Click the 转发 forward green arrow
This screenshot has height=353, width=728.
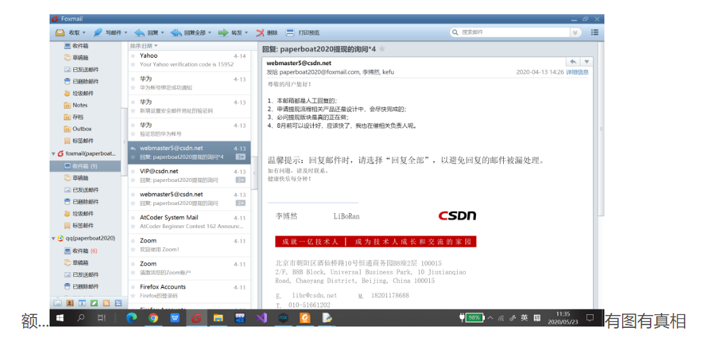(x=223, y=33)
